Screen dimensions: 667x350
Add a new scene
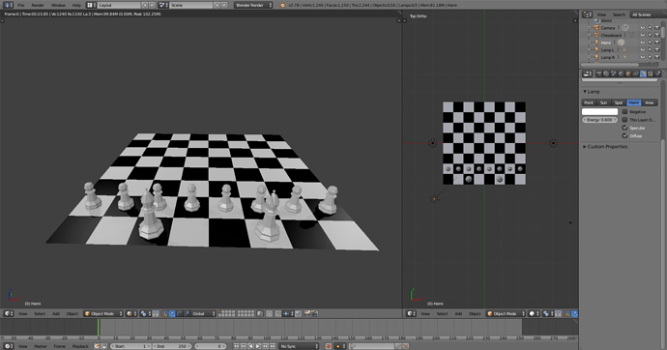217,5
